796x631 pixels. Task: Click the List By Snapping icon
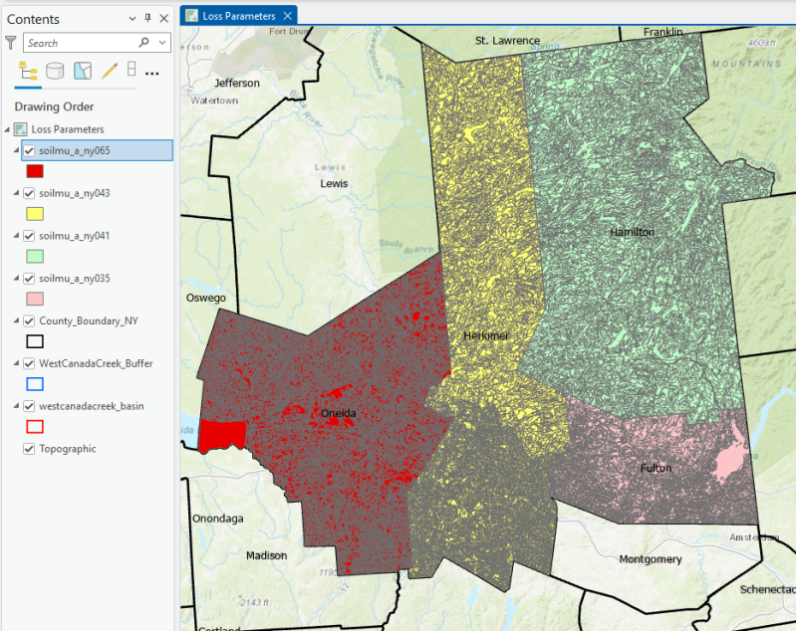132,71
